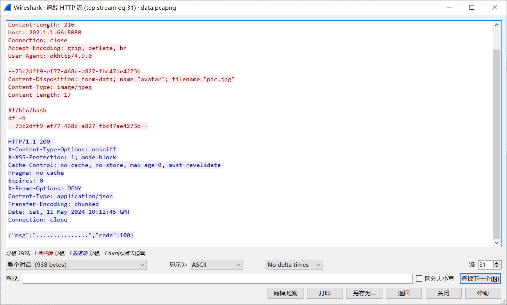Click the Content-Length: 17 line
Viewport: 507px width, 305px height.
pyautogui.click(x=39, y=95)
